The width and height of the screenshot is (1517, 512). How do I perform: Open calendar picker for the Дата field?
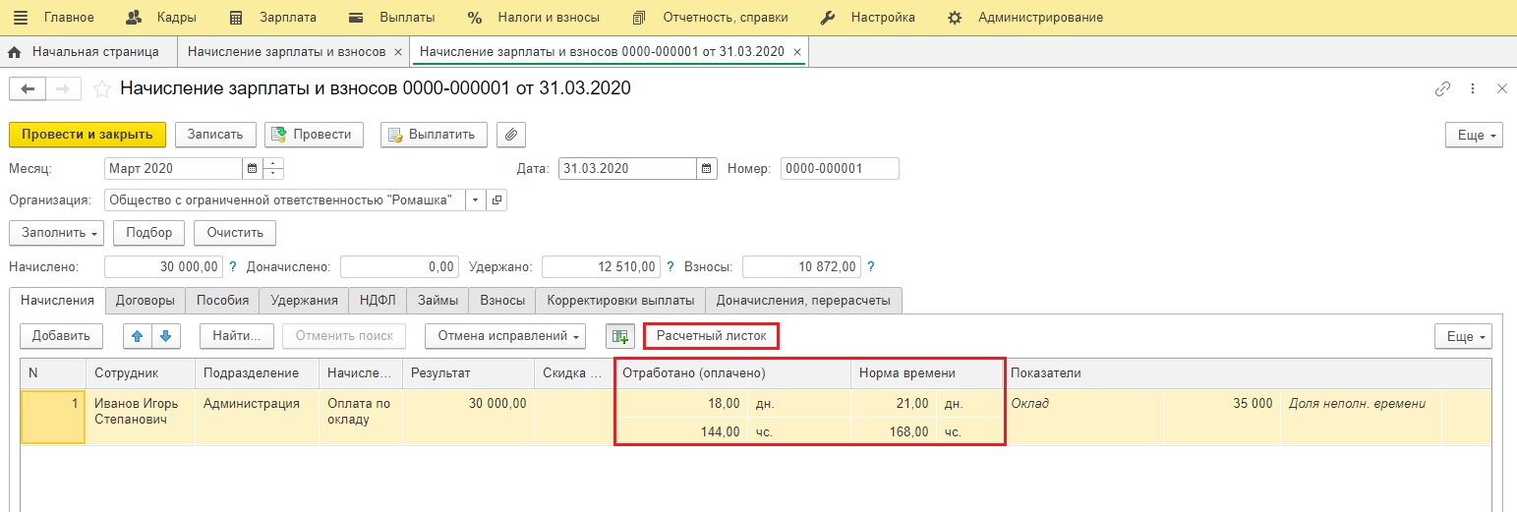pos(707,169)
